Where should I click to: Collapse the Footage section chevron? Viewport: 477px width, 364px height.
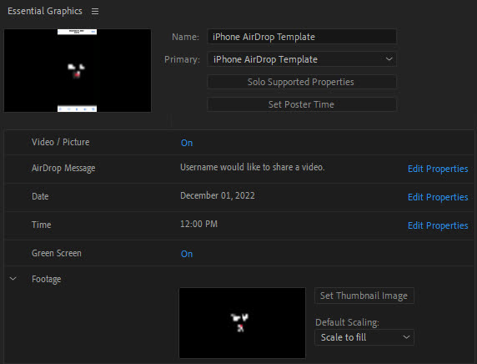(x=13, y=278)
